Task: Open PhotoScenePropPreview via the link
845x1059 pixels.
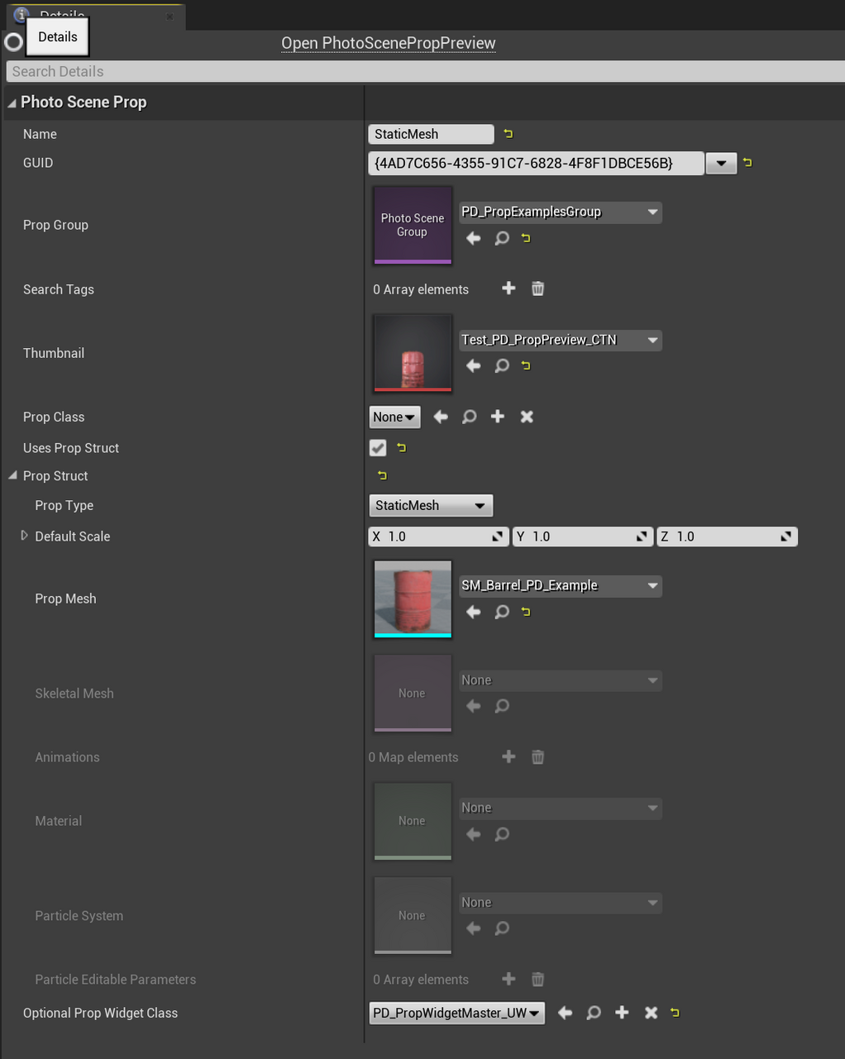Action: tap(388, 42)
